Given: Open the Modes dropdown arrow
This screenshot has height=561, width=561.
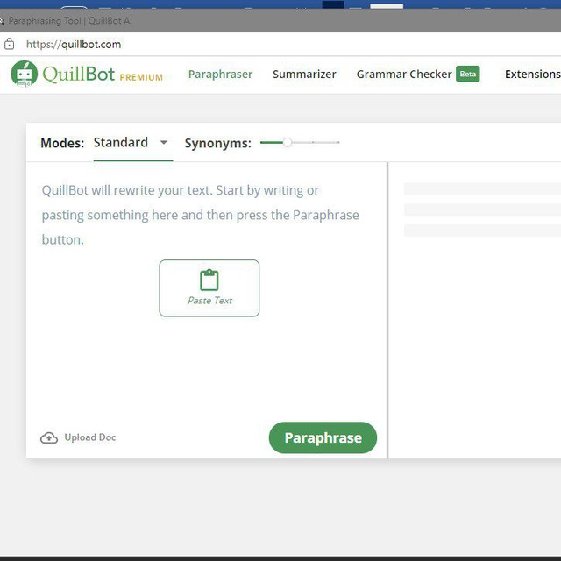Looking at the screenshot, I should tap(164, 142).
